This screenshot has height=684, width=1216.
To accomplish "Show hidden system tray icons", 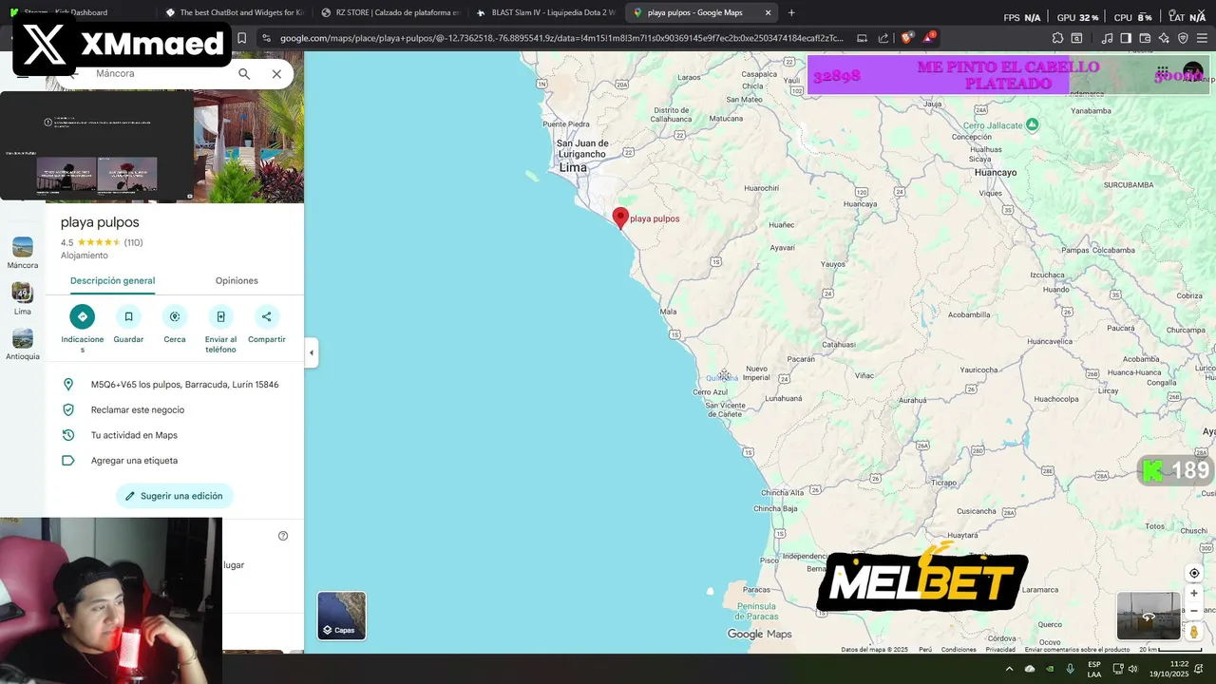I will coord(1009,669).
